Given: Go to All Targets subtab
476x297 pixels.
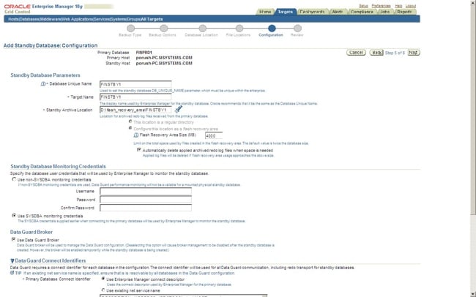Looking at the screenshot, I should pos(152,19).
